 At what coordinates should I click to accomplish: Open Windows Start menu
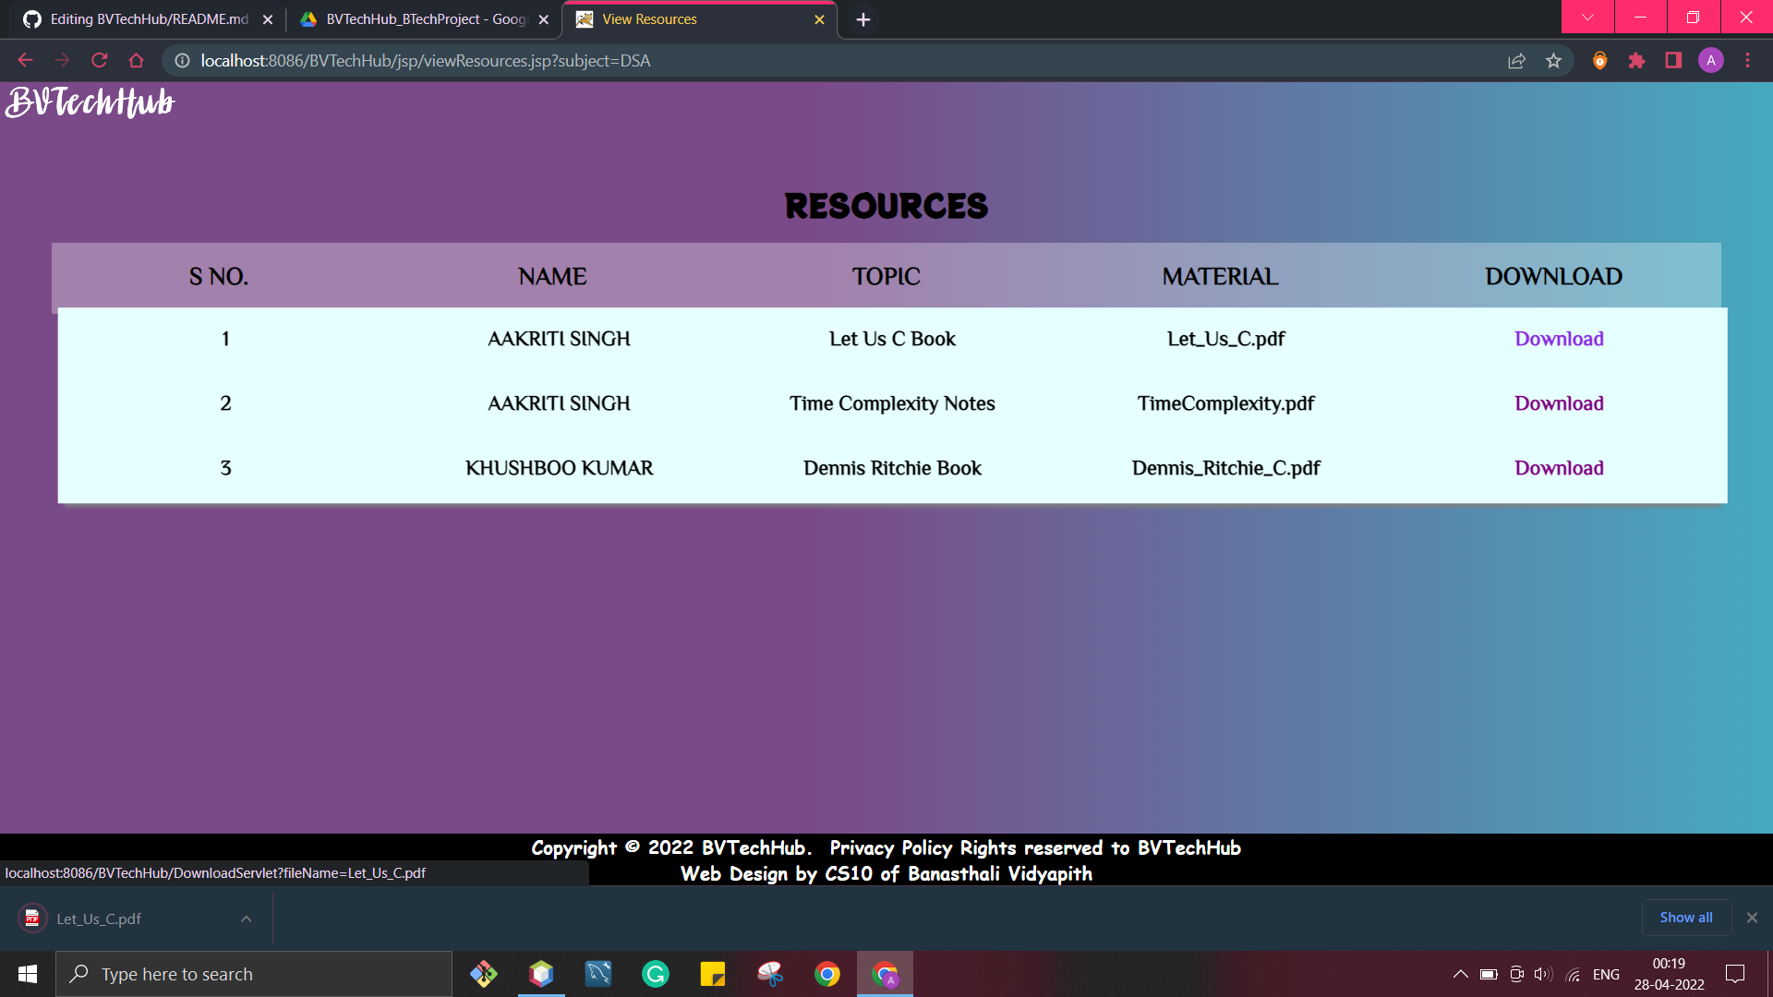28,974
